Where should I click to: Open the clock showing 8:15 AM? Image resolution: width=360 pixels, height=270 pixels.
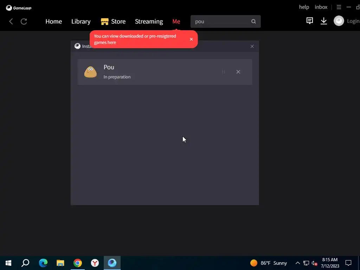pyautogui.click(x=330, y=263)
